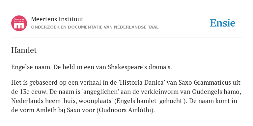The height and width of the screenshot is (126, 253).
Task: Click the name Amleth in last line
Action: (46, 110)
